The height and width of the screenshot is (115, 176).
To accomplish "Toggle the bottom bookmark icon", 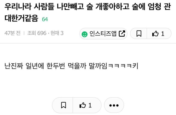I will [64, 105].
